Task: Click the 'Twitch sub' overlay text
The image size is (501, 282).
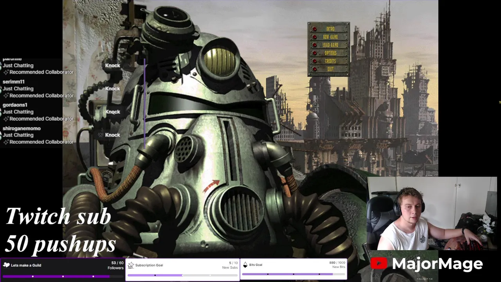Action: point(58,216)
